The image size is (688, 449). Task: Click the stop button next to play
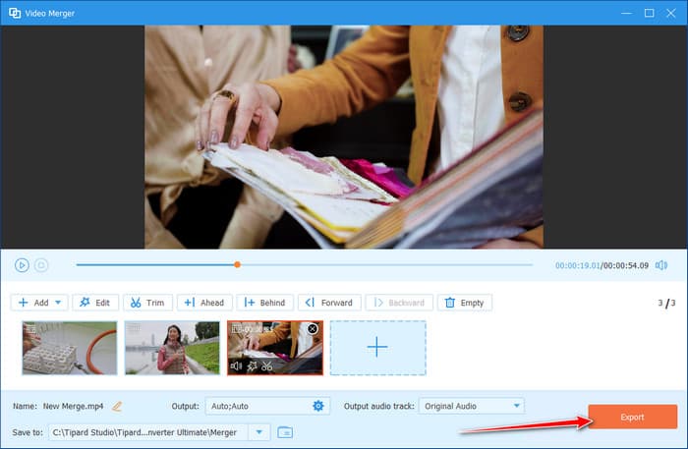(x=41, y=264)
